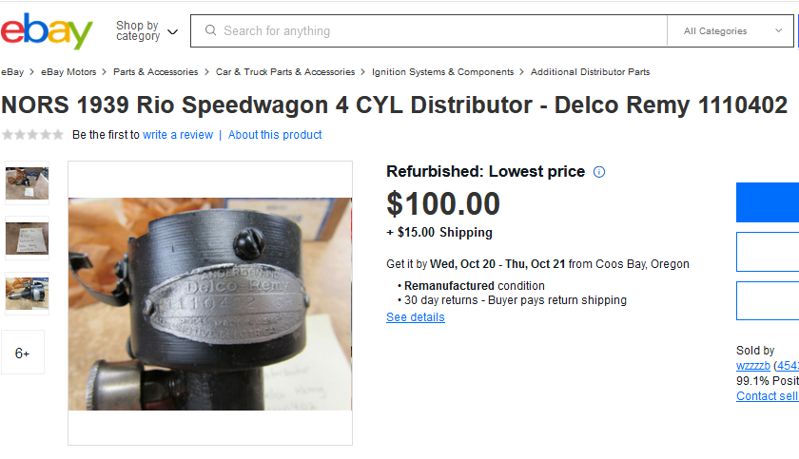Show the 6+ more photos
This screenshot has width=799, height=459.
pos(23,353)
